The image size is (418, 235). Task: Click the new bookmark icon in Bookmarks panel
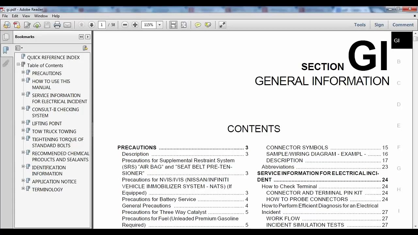[85, 48]
